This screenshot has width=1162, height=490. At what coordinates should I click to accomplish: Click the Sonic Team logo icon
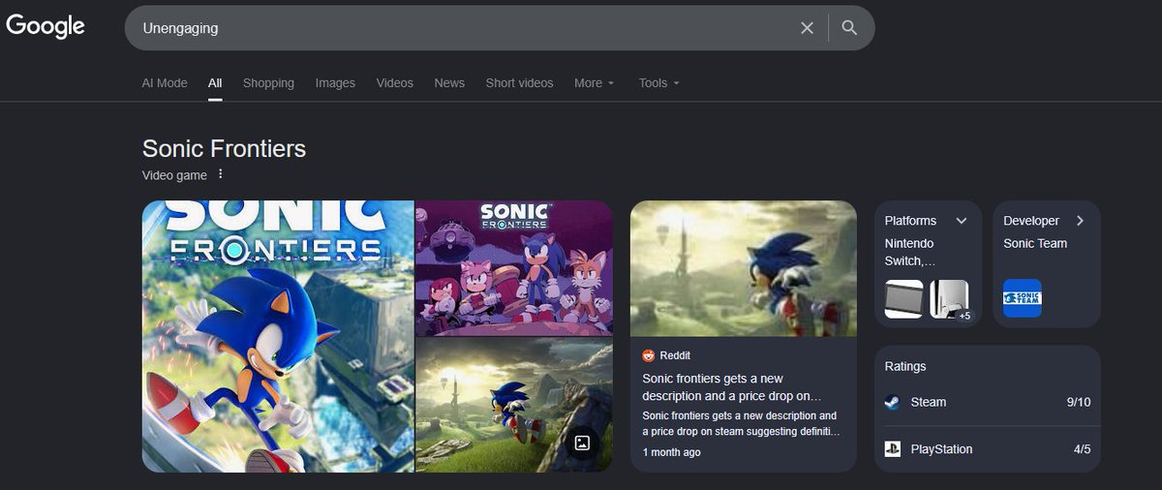pos(1023,299)
